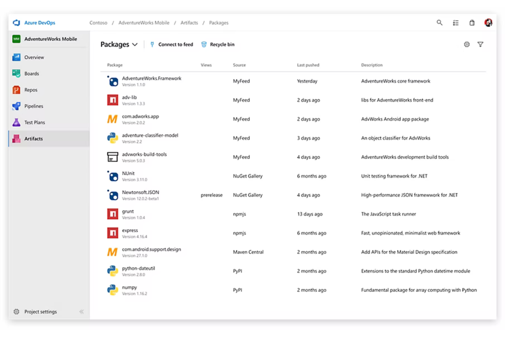
Task: Click '13 days ago' in grunt row
Action: coord(309,214)
